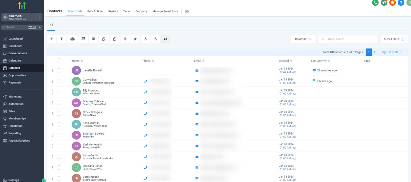Switch to the Restore tab
The image size is (411, 182).
[x=113, y=11]
